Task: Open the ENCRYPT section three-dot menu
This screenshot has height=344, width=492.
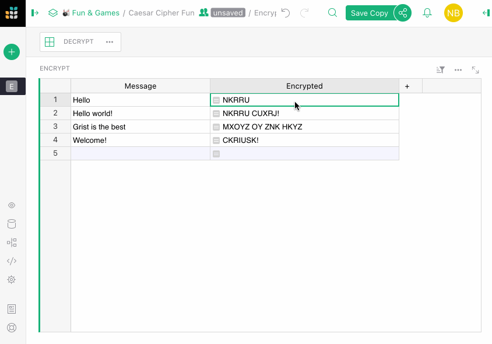Action: 458,69
